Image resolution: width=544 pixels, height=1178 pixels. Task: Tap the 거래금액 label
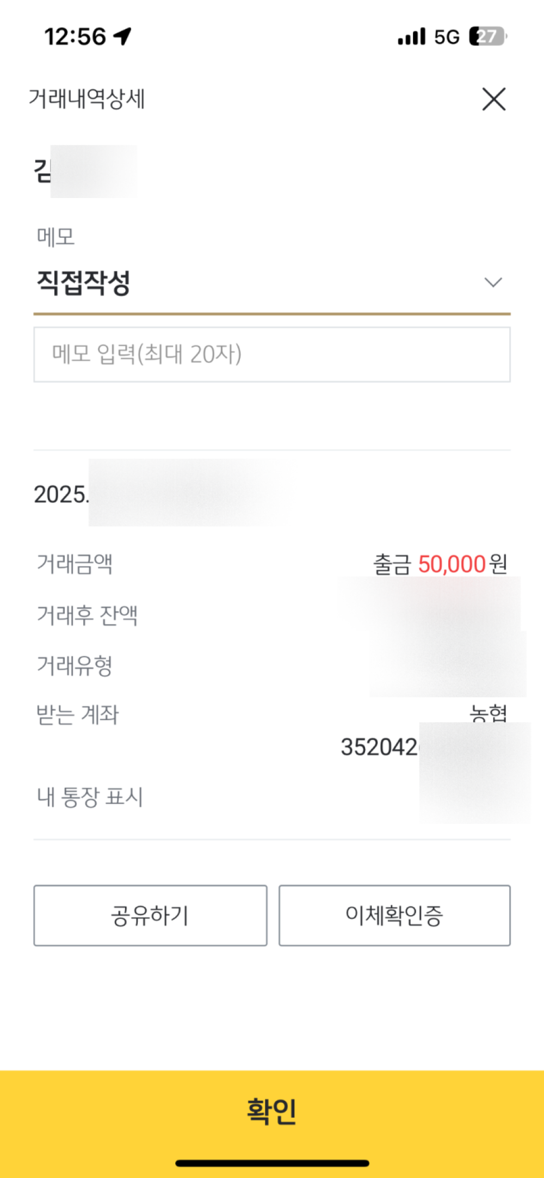75,564
